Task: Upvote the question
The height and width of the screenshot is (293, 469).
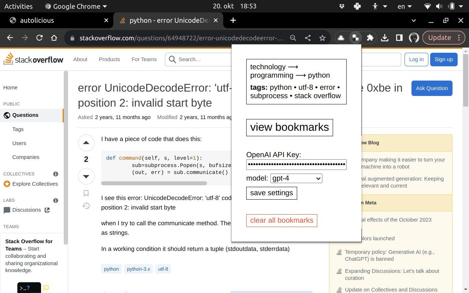Action: (86, 143)
